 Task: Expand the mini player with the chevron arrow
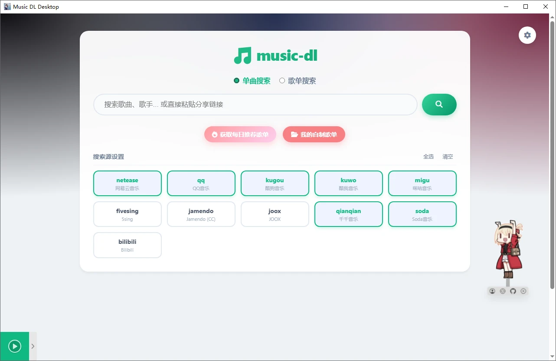pos(33,346)
